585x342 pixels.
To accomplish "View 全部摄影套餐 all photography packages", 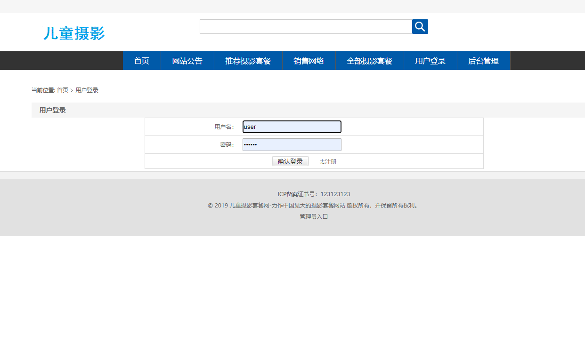I will click(370, 61).
